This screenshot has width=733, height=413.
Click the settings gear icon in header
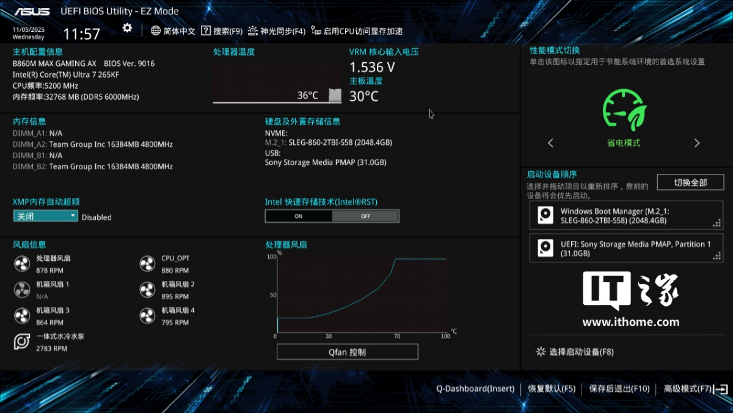click(127, 28)
